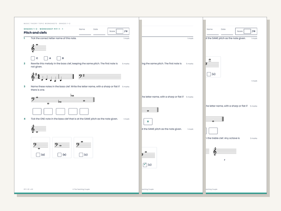This screenshot has width=281, height=211.
Task: Click 'Tick the correct letter name of this note.'
Action: pos(54,38)
